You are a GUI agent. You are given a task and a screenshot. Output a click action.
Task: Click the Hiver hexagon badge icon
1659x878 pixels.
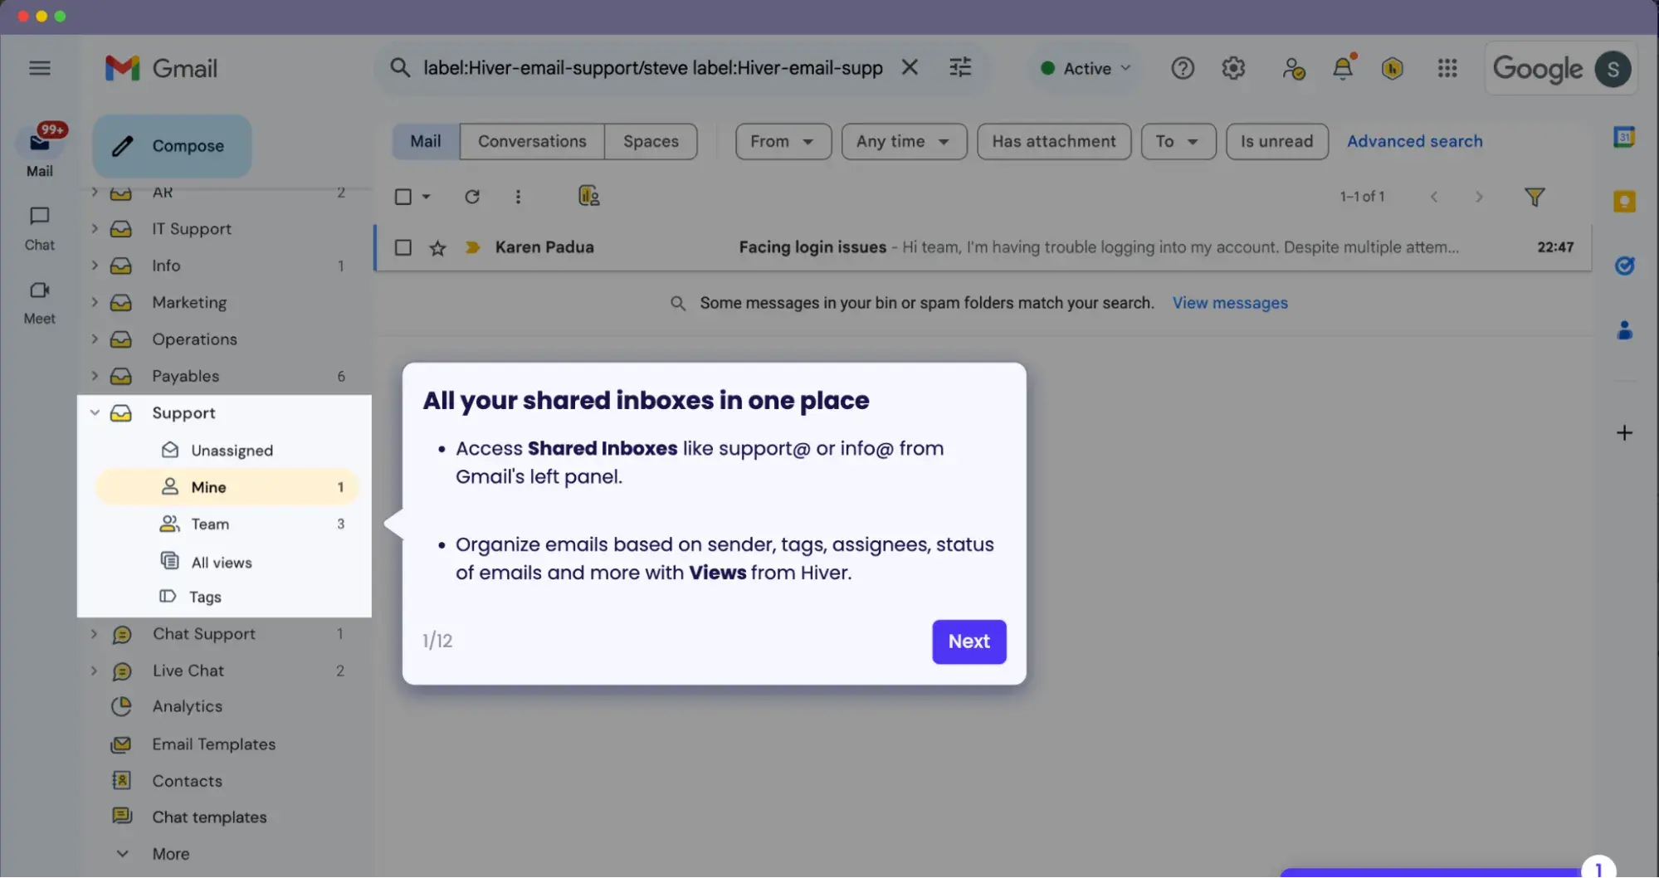[1393, 68]
